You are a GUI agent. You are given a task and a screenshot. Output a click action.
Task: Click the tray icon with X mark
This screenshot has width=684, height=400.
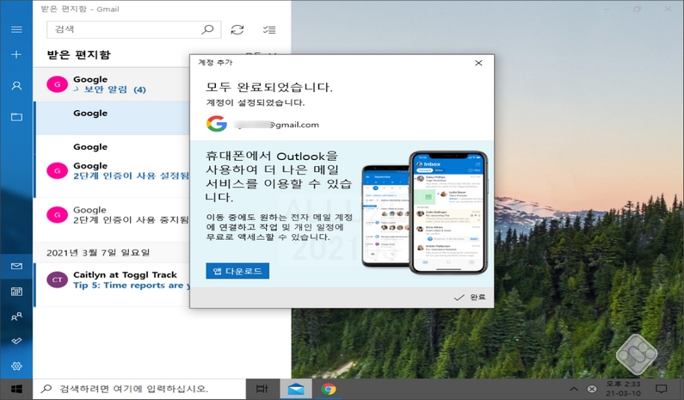click(592, 389)
